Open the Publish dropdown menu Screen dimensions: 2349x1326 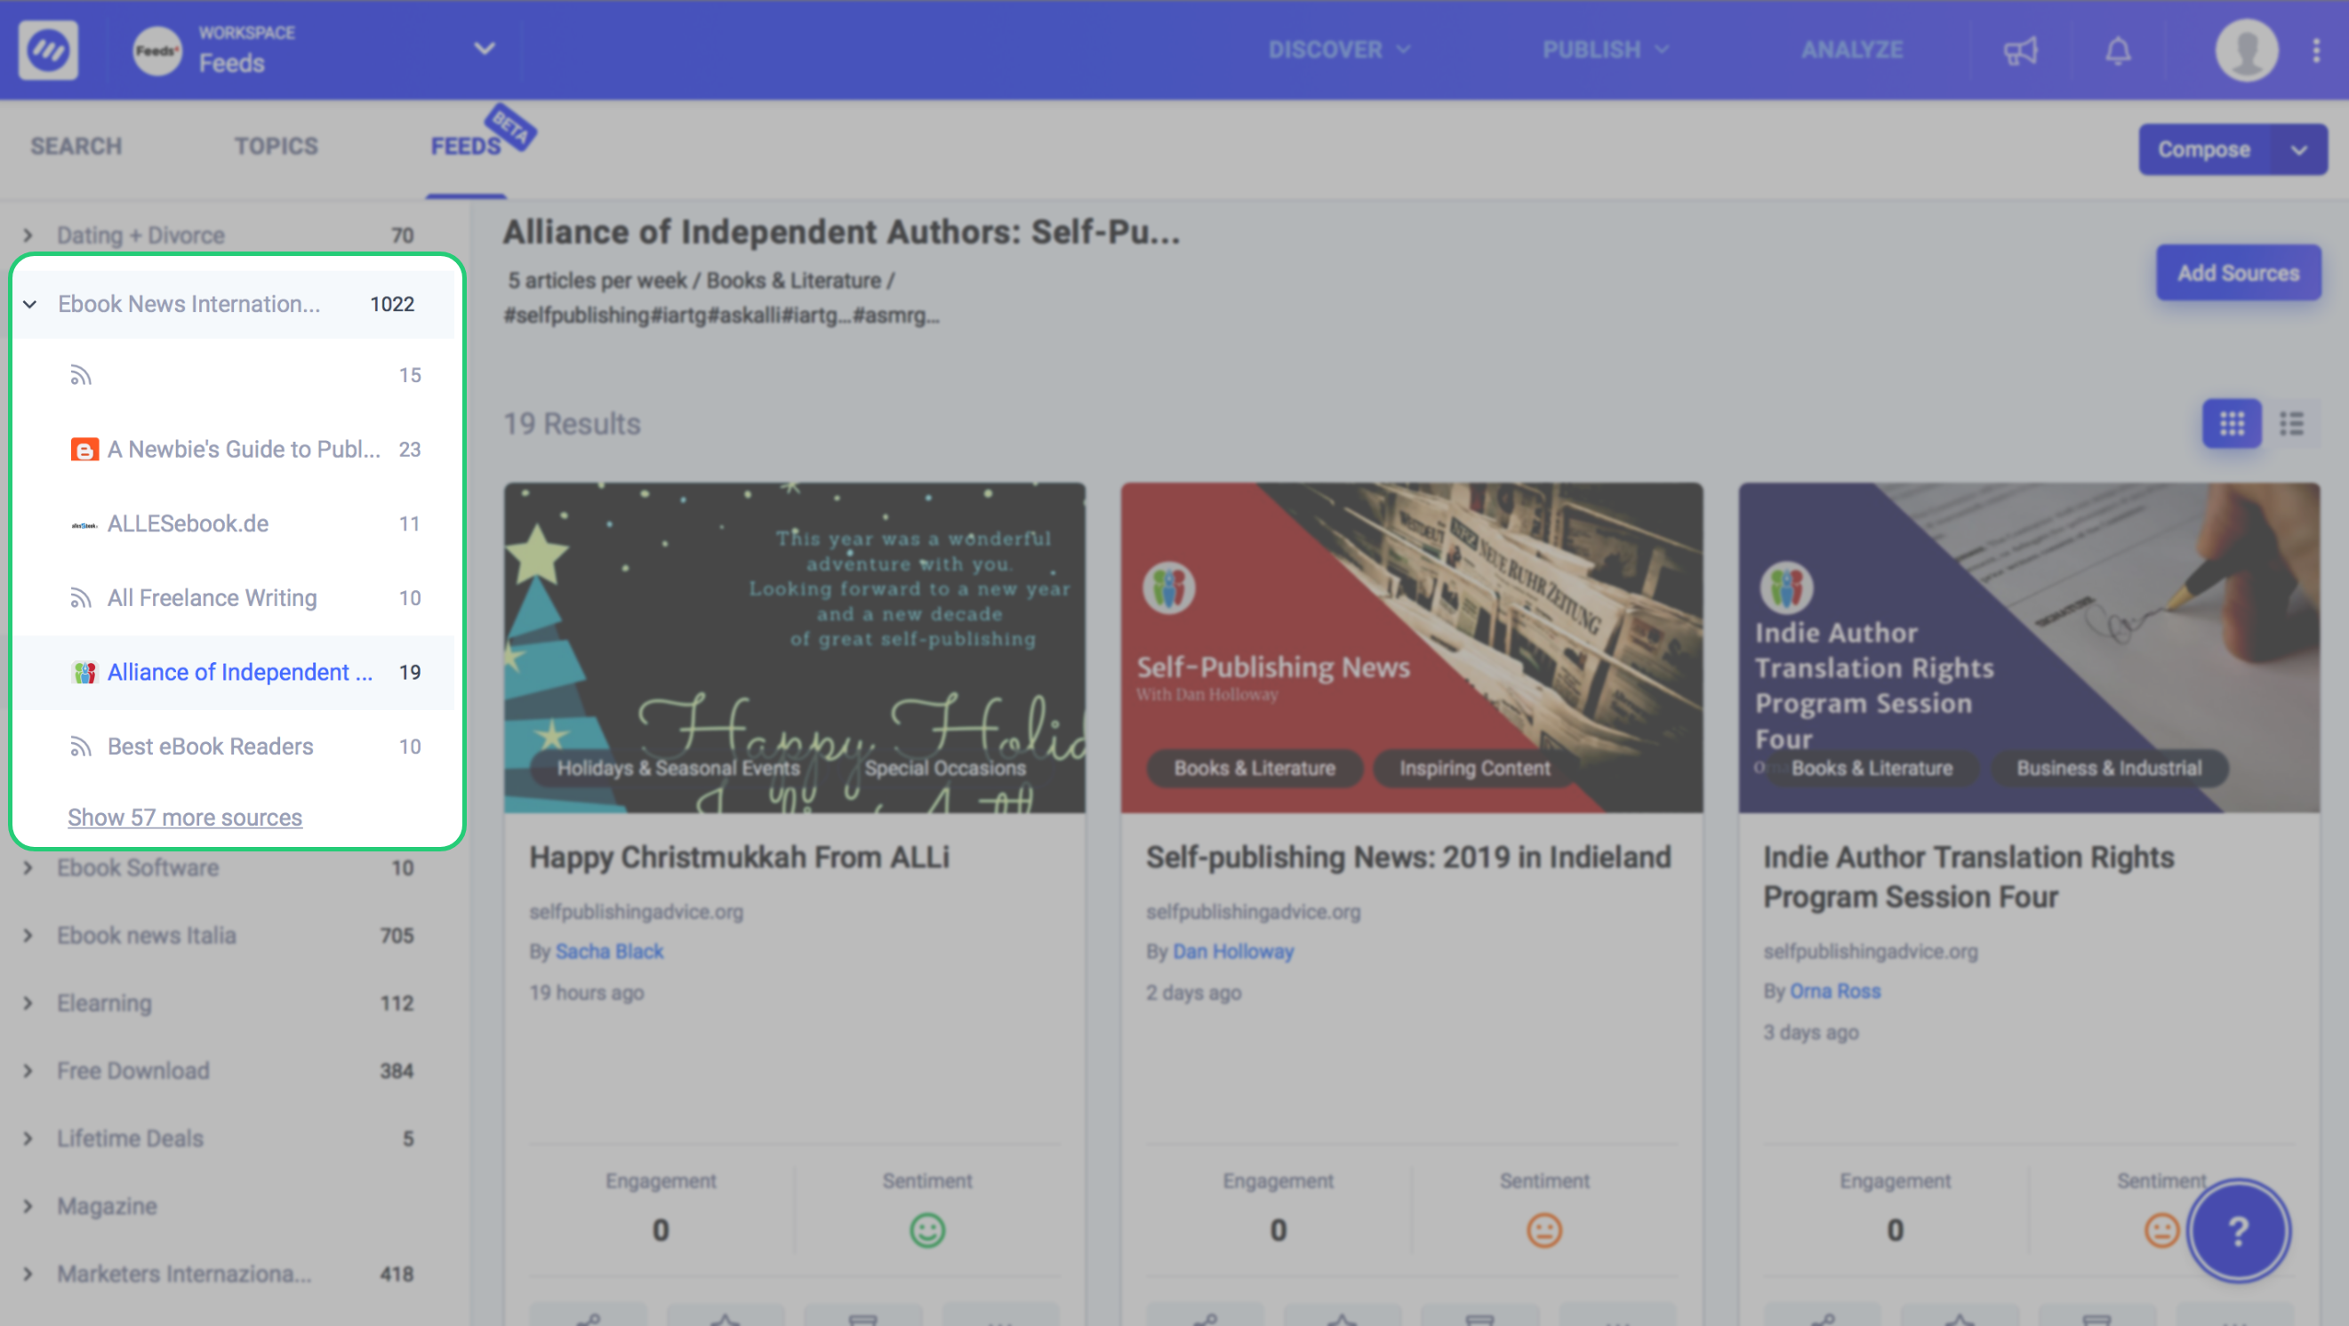(x=1605, y=50)
